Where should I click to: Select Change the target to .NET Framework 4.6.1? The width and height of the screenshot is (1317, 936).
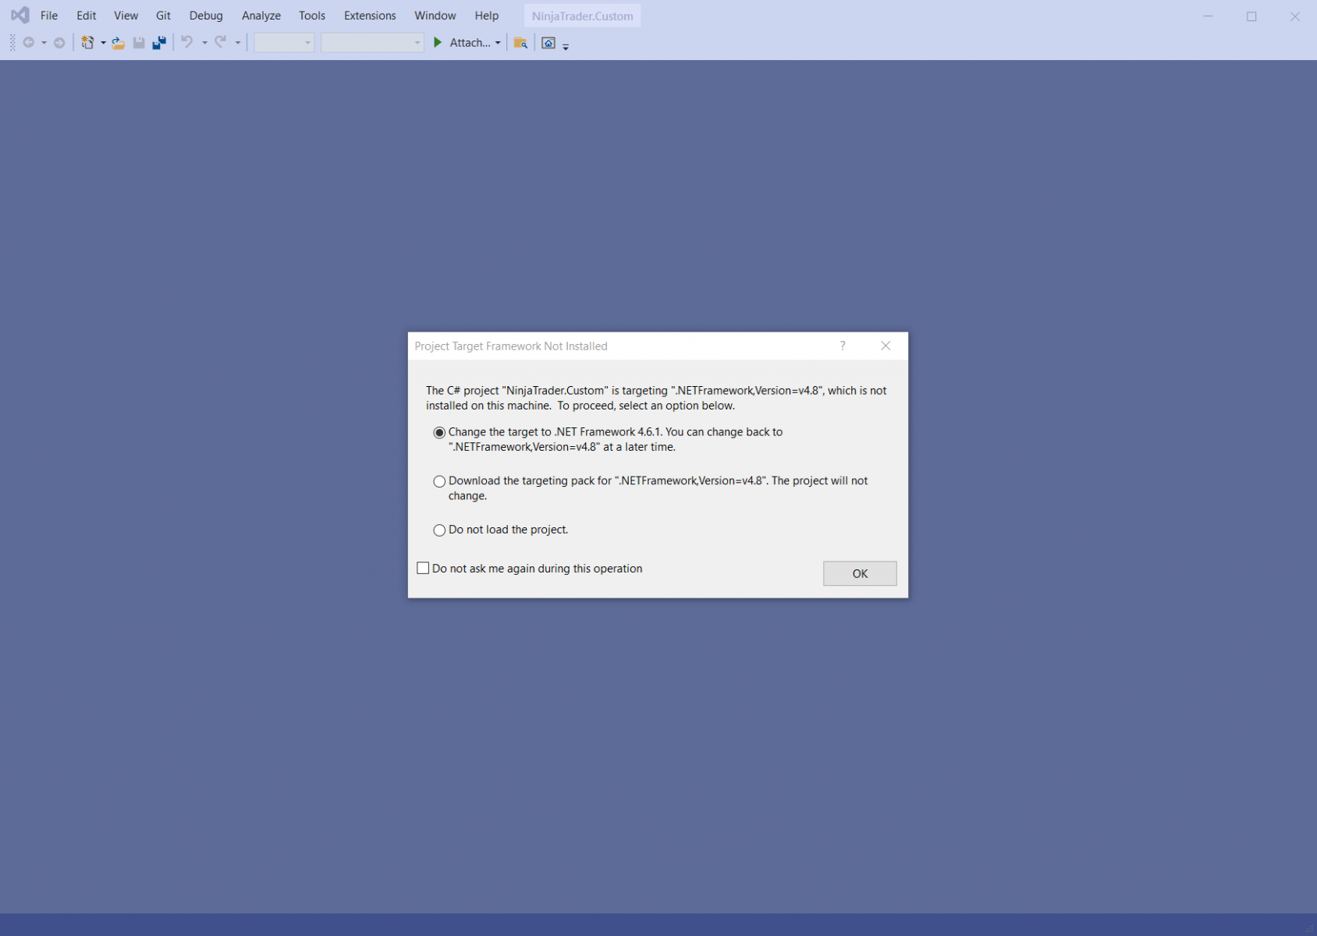[x=439, y=432]
